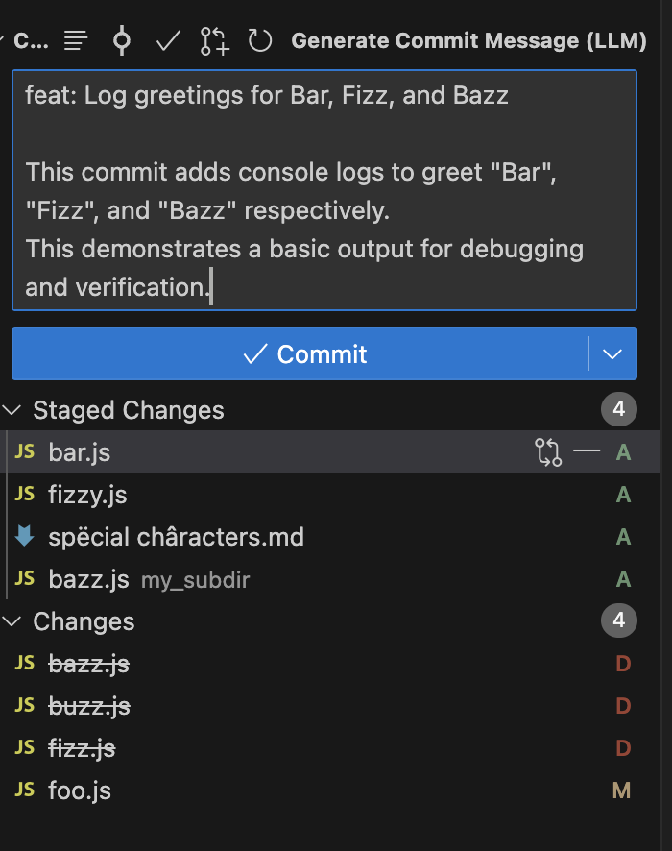Click the JS icon next to deleted buzz.js
Screen dimensions: 672x851
tap(23, 705)
